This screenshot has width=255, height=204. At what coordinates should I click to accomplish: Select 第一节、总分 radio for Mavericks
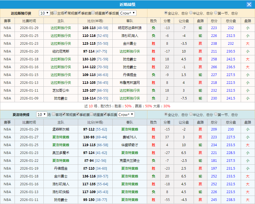[216, 13]
